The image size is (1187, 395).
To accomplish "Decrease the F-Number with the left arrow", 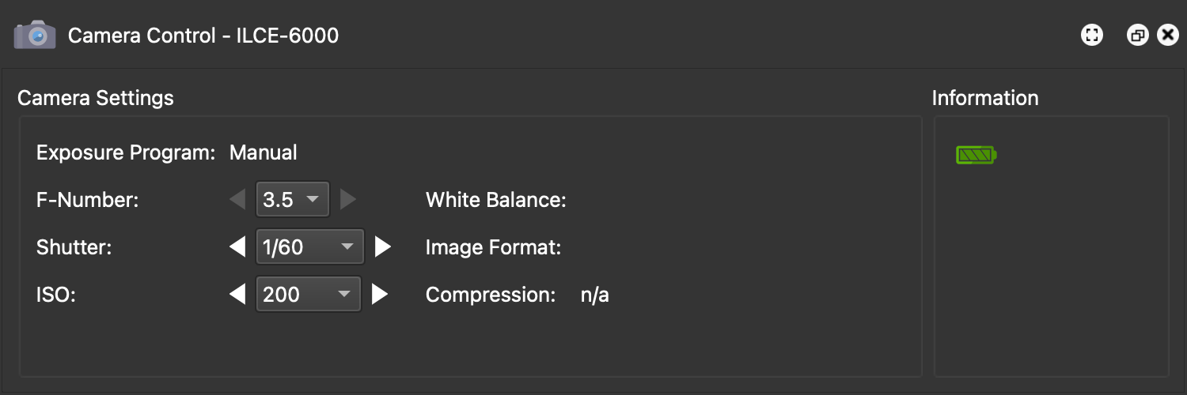I will [x=237, y=200].
